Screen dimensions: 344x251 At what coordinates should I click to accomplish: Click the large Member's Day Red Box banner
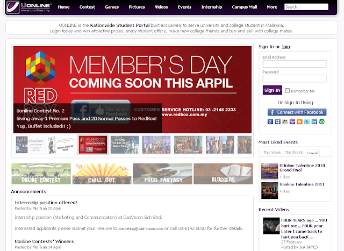click(x=132, y=90)
